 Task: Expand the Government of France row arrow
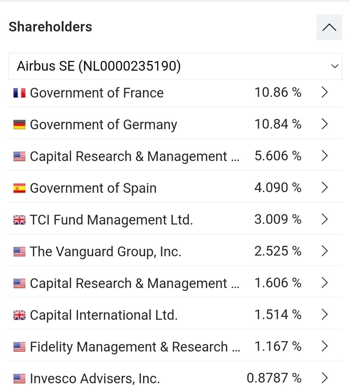(x=325, y=93)
